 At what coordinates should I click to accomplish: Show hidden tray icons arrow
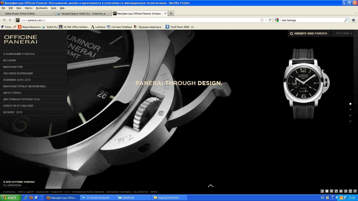(x=337, y=198)
